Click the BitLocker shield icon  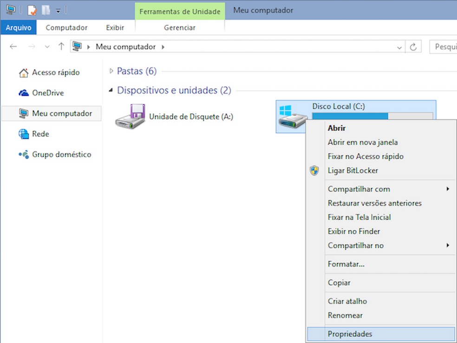(314, 171)
